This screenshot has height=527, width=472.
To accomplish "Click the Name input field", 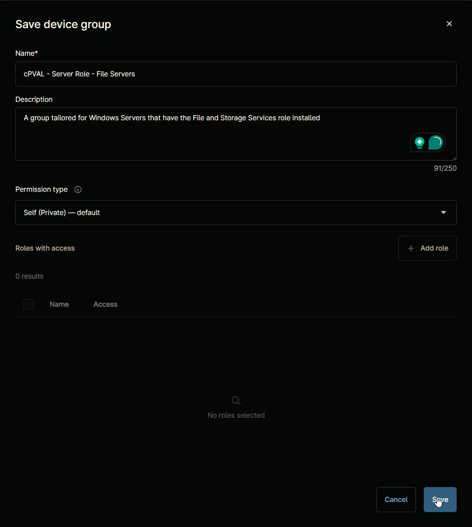I will tap(236, 74).
